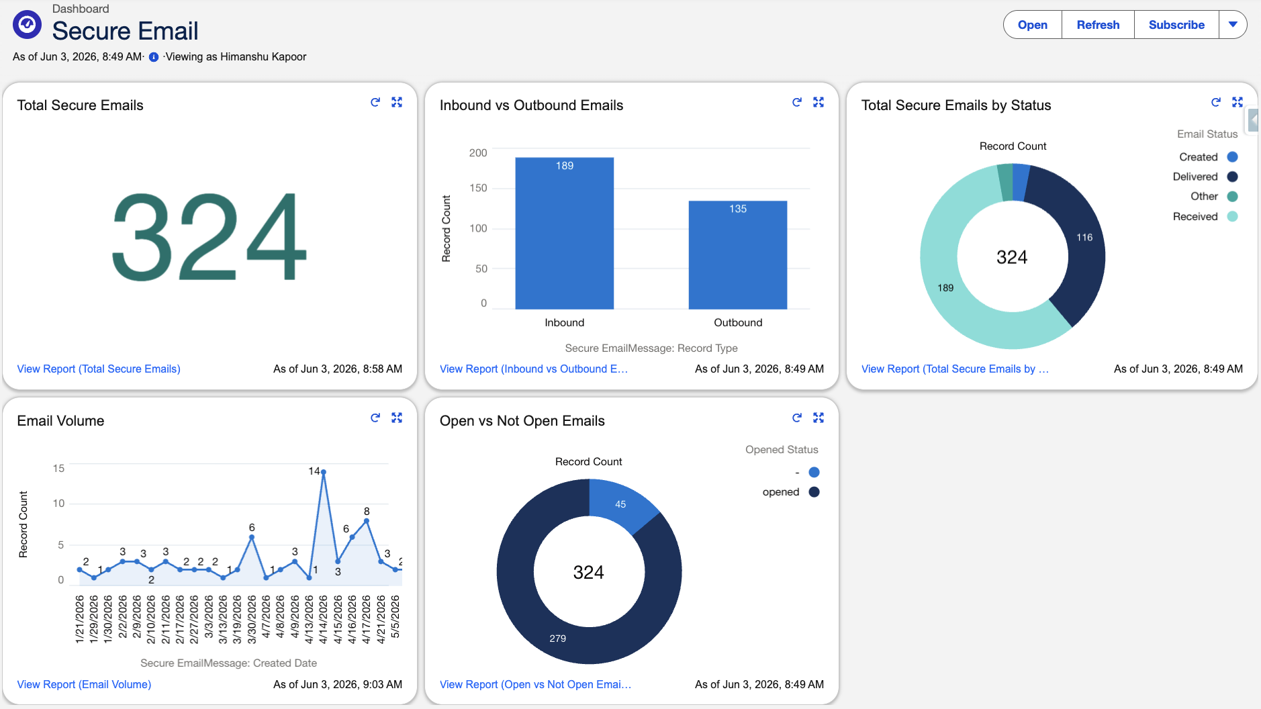This screenshot has width=1261, height=709.
Task: Open View Report (Total Secure Emails by … link
Action: [x=955, y=369]
